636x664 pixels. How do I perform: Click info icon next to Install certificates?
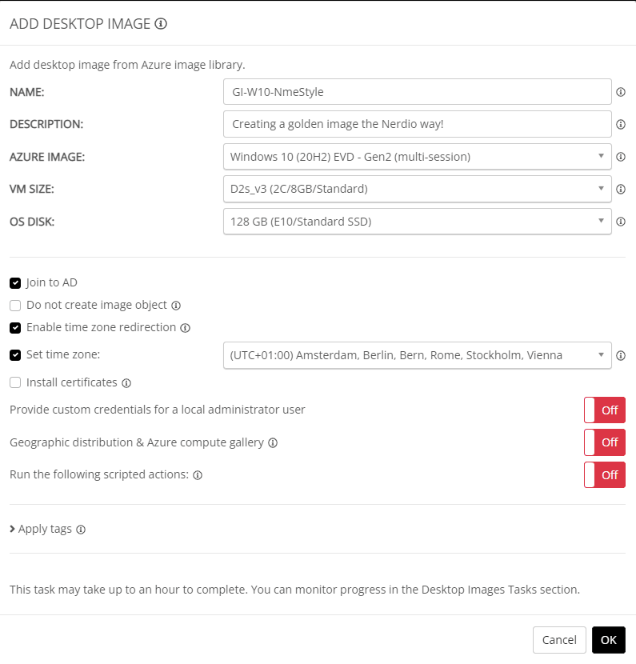coord(126,383)
